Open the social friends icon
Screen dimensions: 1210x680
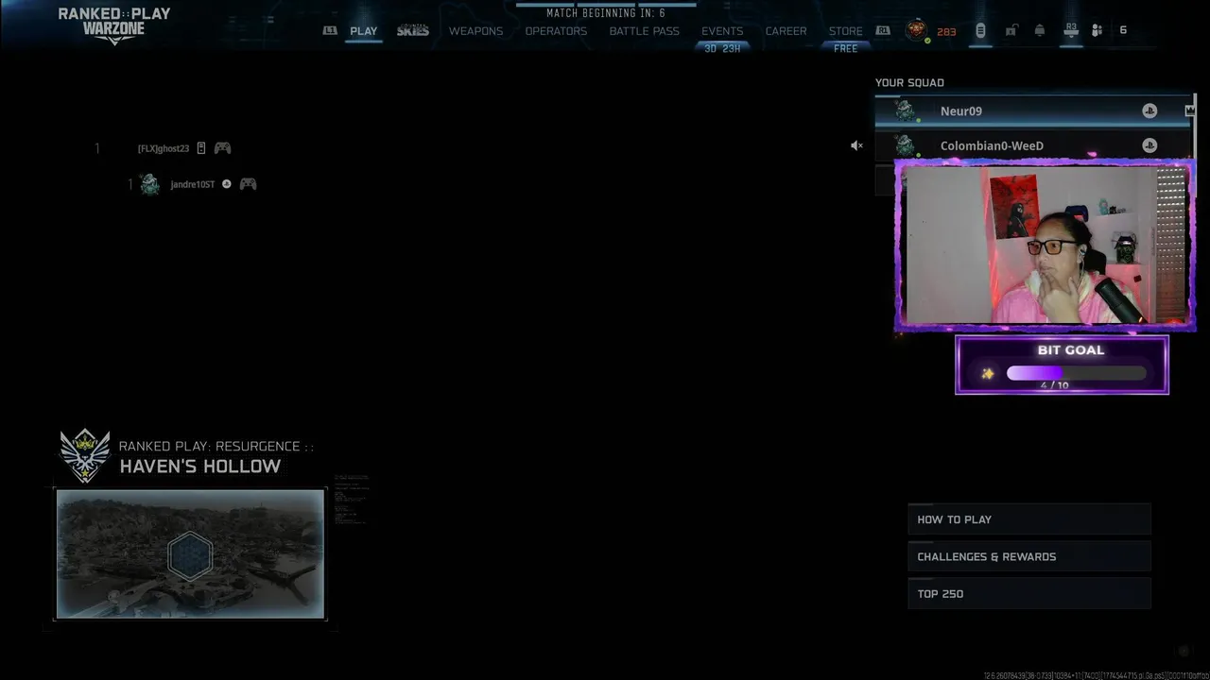(x=1097, y=30)
